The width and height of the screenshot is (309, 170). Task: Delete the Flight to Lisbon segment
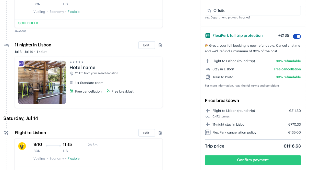pos(160,133)
